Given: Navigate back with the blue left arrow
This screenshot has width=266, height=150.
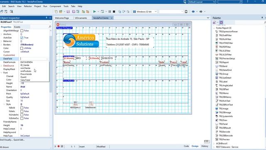Looking at the screenshot, I should [193, 12].
